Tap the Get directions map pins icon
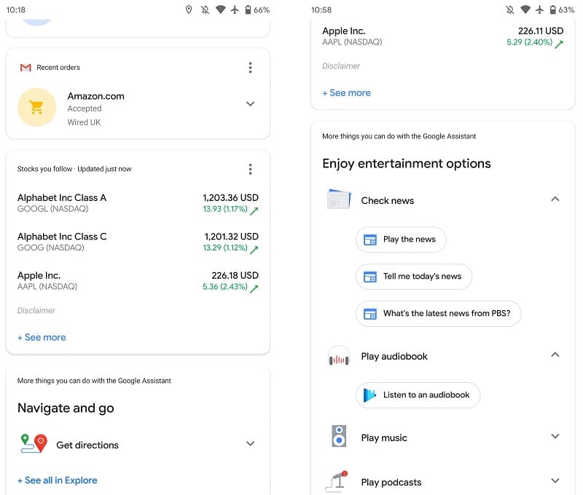Image resolution: width=583 pixels, height=495 pixels. [34, 443]
